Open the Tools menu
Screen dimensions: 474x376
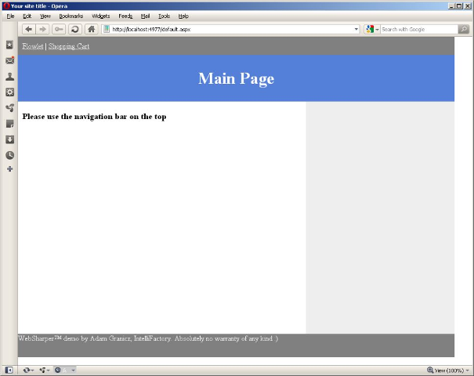click(165, 16)
